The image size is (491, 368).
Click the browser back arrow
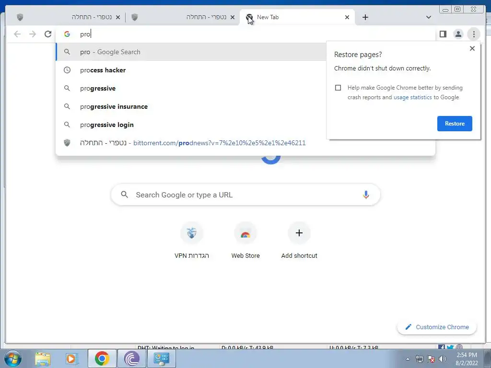pyautogui.click(x=17, y=34)
